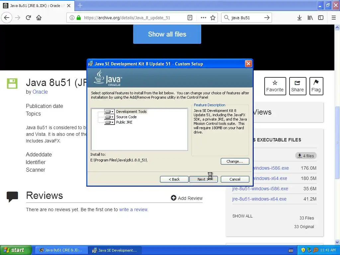Click the Back button in installer
This screenshot has height=255, width=340.
point(174,179)
